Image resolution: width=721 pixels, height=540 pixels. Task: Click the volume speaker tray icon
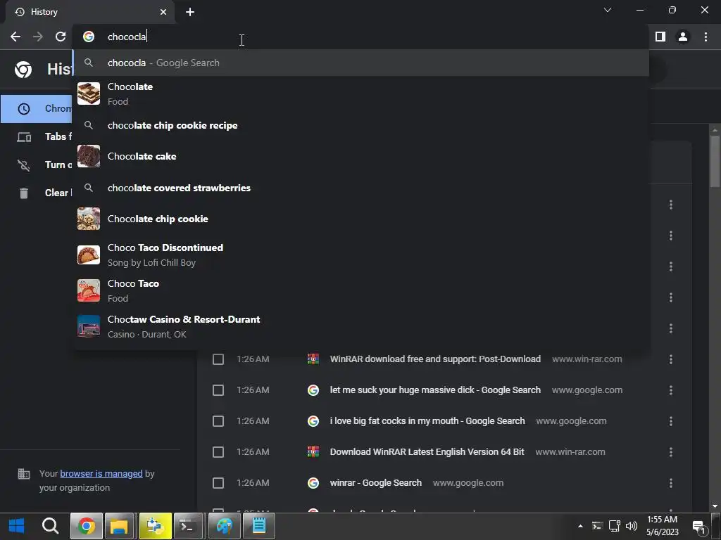point(632,526)
